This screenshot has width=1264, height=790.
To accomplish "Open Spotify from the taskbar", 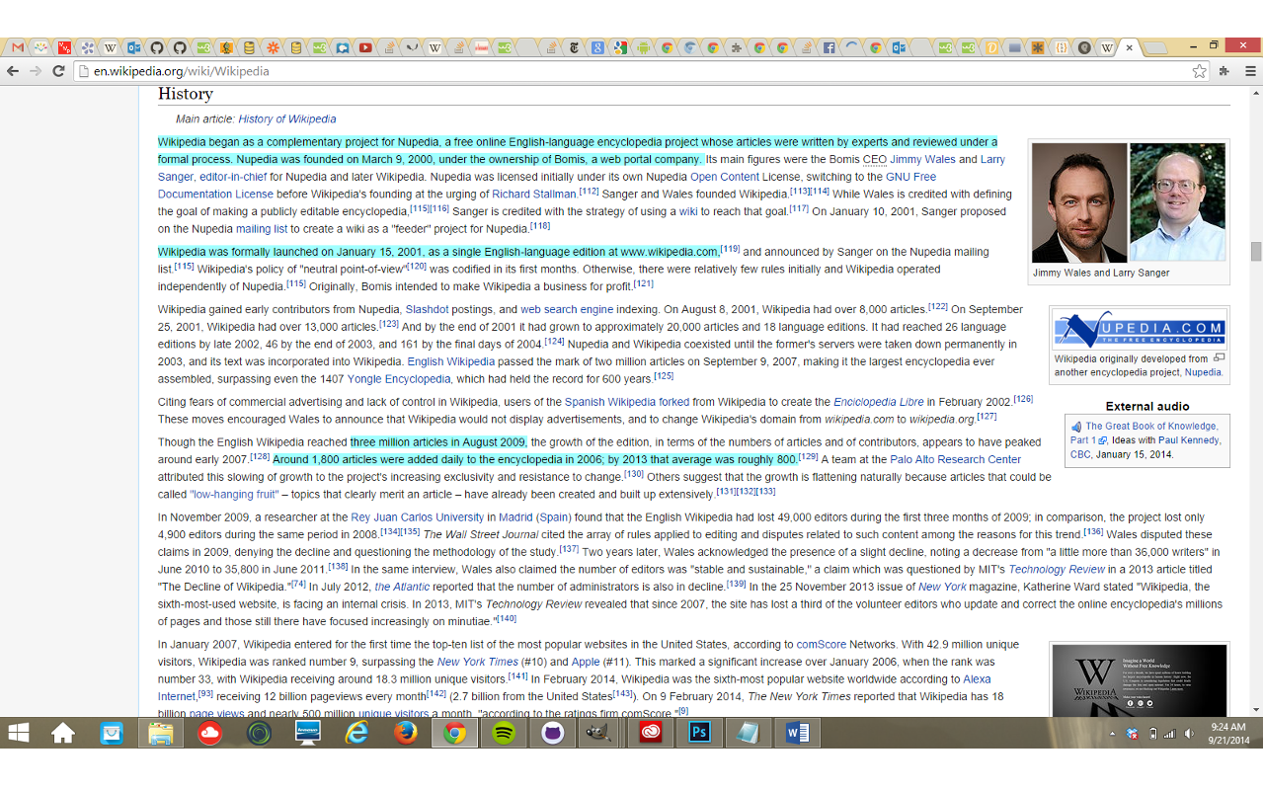I will pos(504,733).
